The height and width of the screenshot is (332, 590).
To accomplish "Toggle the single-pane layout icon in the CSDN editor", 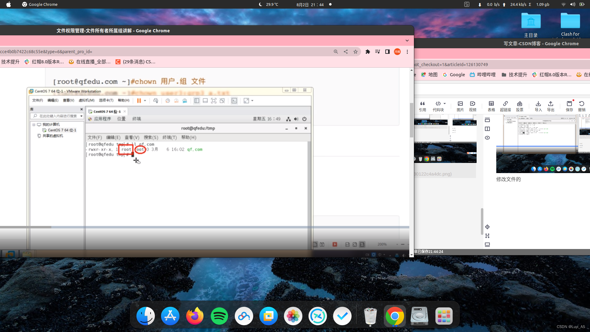I will pos(487,120).
